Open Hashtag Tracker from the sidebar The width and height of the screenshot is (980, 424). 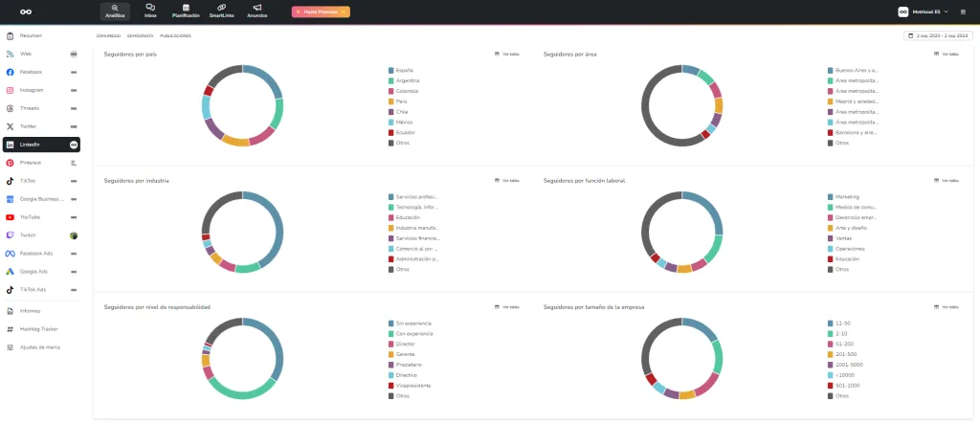pos(39,328)
